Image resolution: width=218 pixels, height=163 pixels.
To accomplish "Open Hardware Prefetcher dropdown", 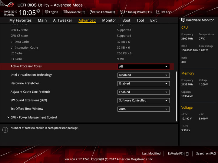I will tap(144, 83).
